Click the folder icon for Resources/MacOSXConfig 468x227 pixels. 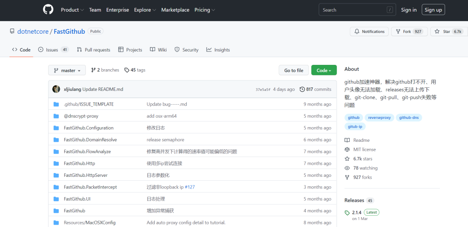(56, 223)
